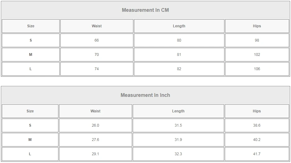Screen dimensions: 291x163
Task: Select the Hips header in the Inch table
Action: click(257, 111)
